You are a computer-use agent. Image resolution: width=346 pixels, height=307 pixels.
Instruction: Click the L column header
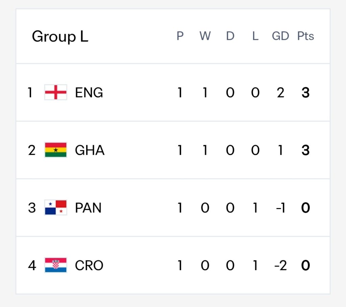click(255, 36)
